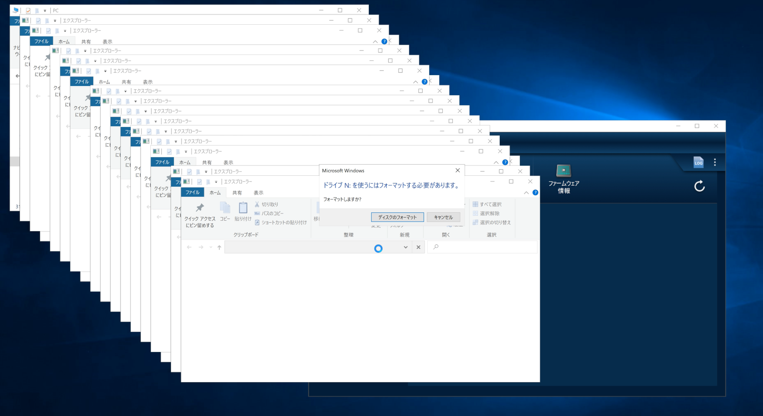Switch to the 共有 ribbon tab

[237, 193]
